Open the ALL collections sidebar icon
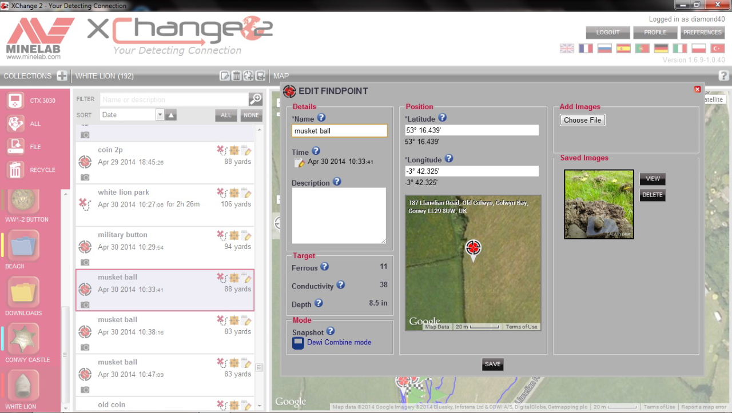 [15, 123]
